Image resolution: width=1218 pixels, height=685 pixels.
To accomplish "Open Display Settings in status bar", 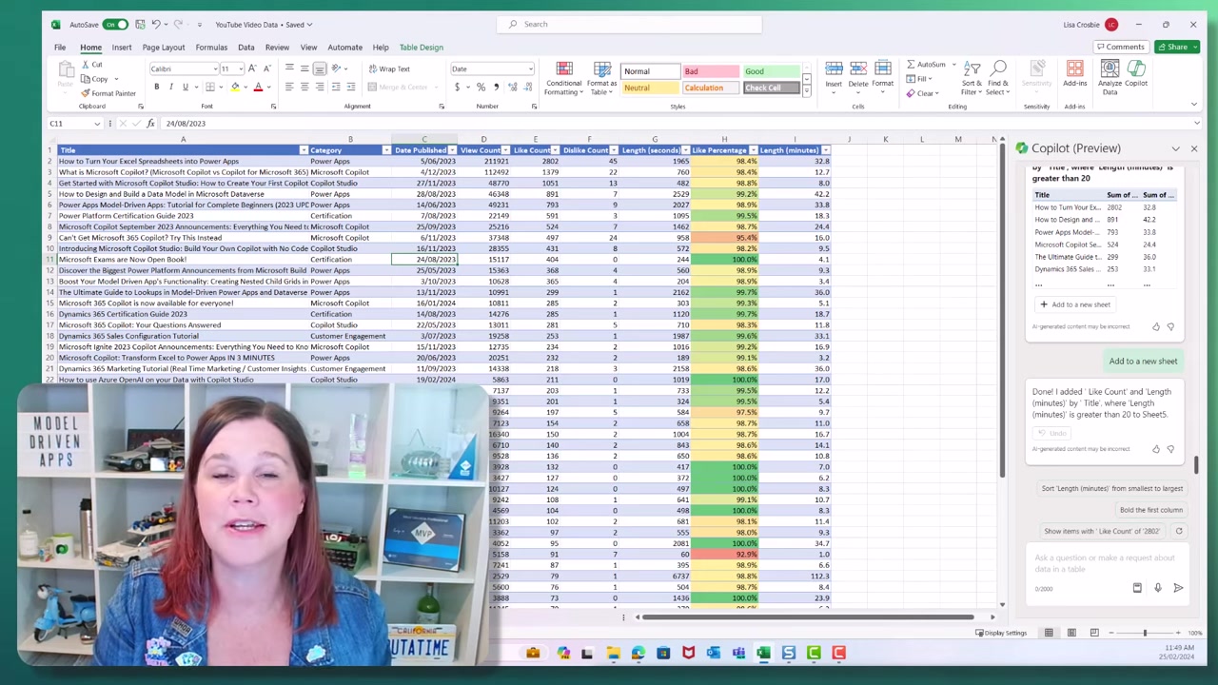I will (1001, 633).
